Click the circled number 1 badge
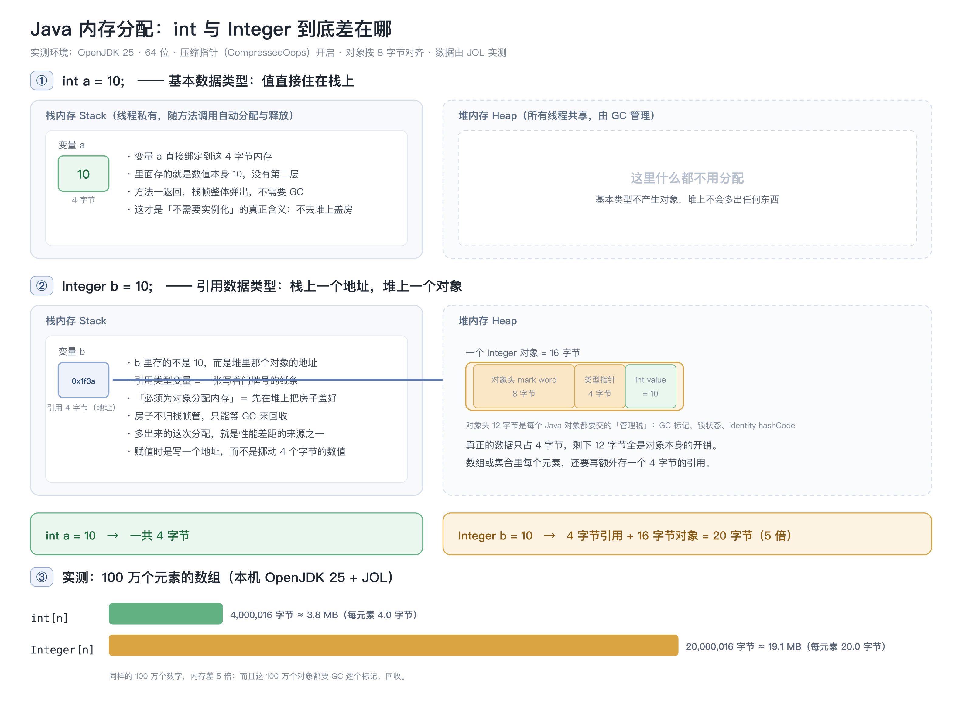 point(42,81)
